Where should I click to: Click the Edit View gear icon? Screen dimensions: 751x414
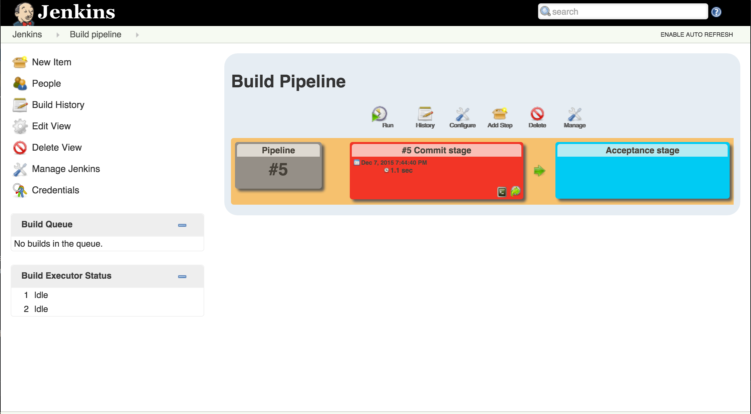pos(20,126)
